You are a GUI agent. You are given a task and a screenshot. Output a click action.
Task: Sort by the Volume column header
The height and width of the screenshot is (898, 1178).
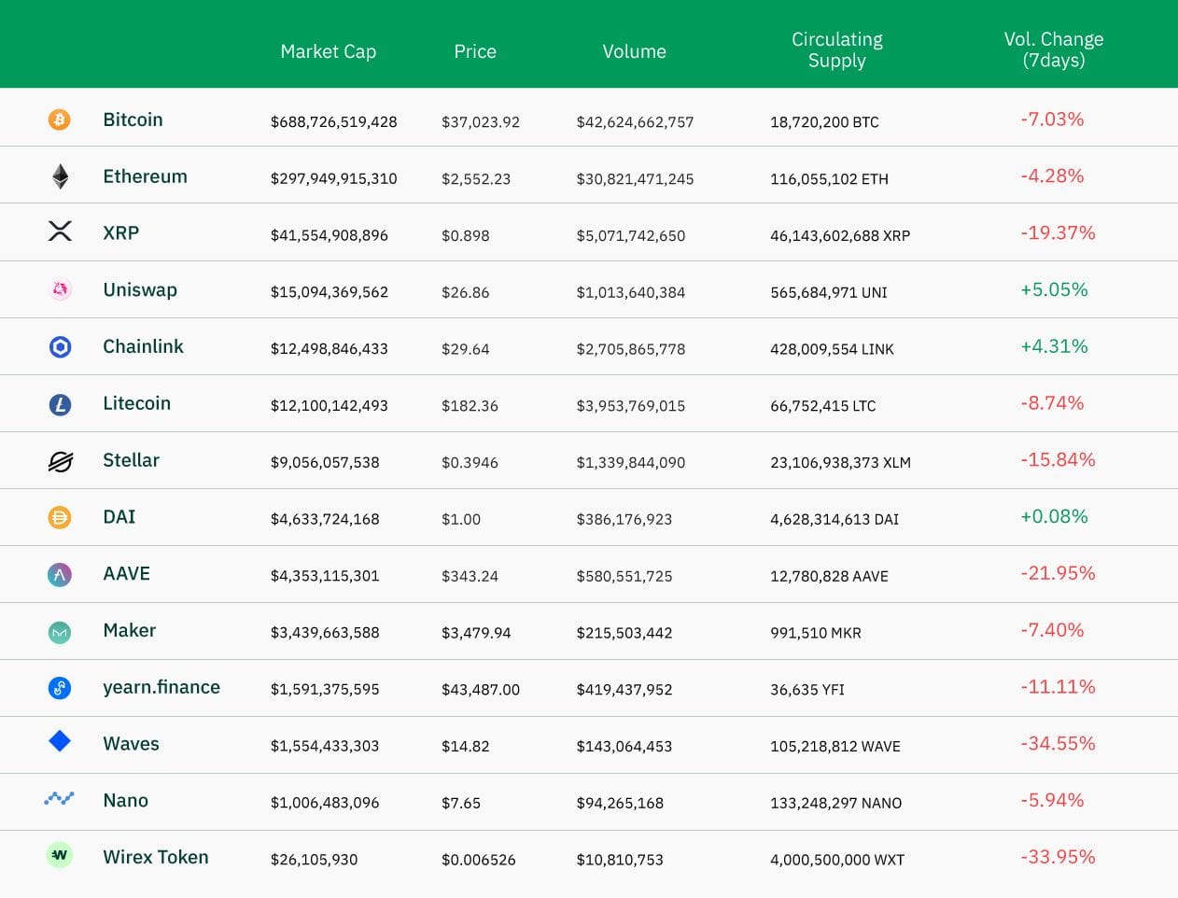coord(635,51)
